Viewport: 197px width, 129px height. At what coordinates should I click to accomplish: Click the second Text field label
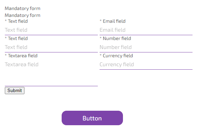[18, 38]
